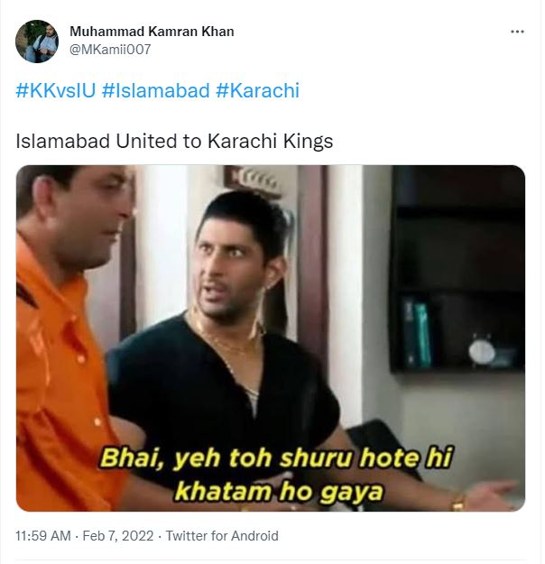Click the Feb 7, 2022 date
Viewport: 545px width, 564px height.
click(x=118, y=536)
